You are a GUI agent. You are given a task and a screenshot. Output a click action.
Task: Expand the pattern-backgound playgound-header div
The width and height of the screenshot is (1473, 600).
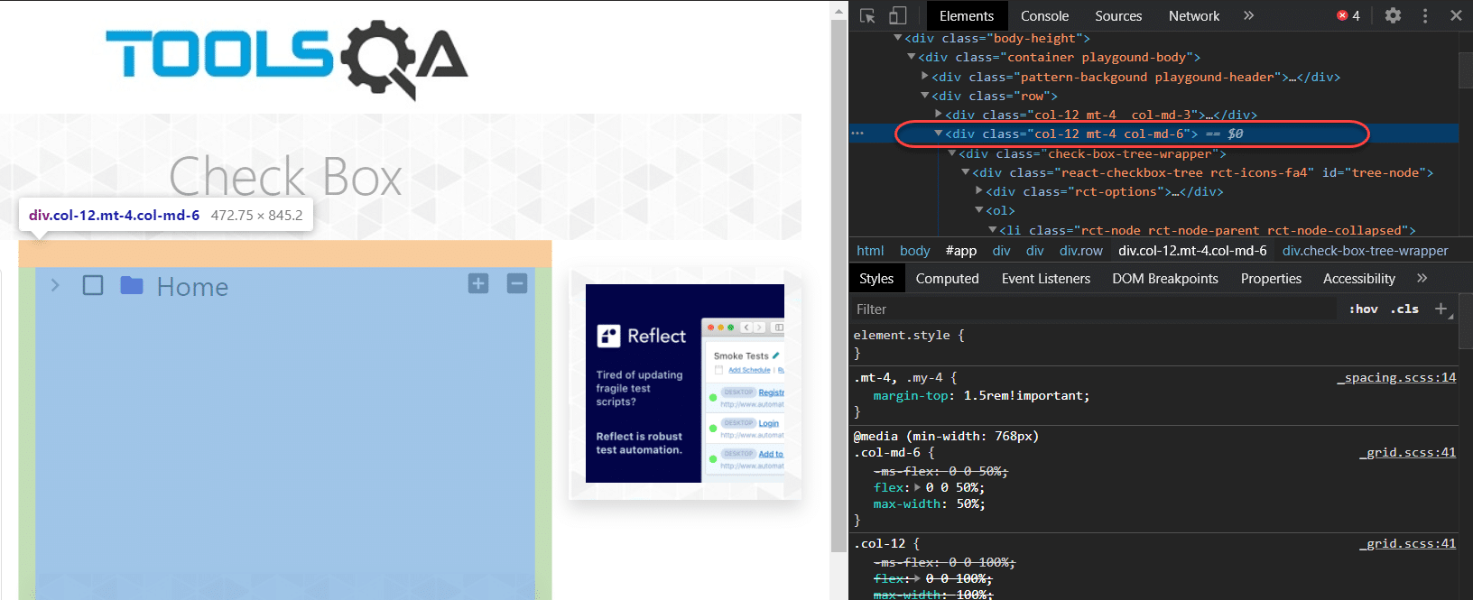coord(925,77)
